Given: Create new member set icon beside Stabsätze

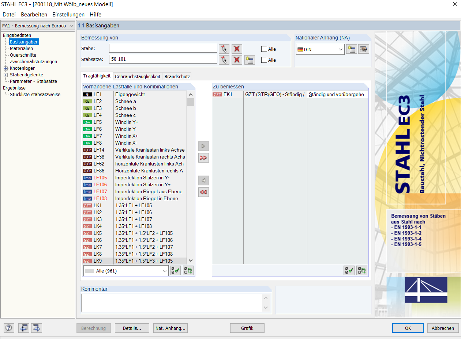Looking at the screenshot, I should click(x=250, y=60).
